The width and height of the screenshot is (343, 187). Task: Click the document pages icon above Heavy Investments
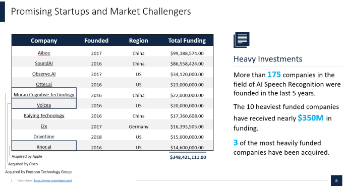(242, 40)
